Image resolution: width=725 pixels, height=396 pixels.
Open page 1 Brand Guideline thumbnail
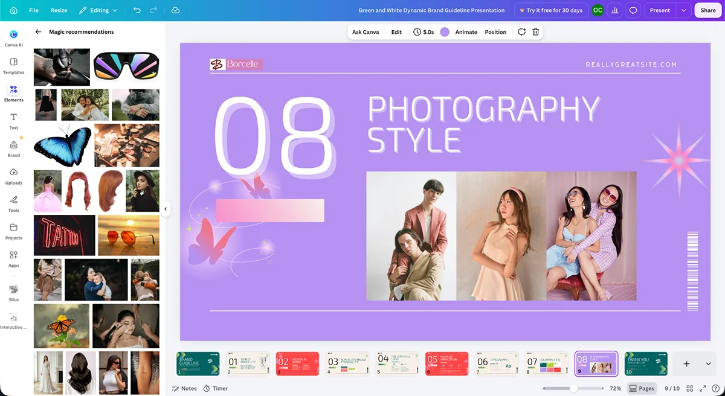(198, 363)
